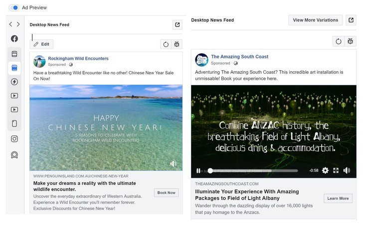Refresh The Amazing South Coast preview
The image size is (374, 232).
coord(339,41)
